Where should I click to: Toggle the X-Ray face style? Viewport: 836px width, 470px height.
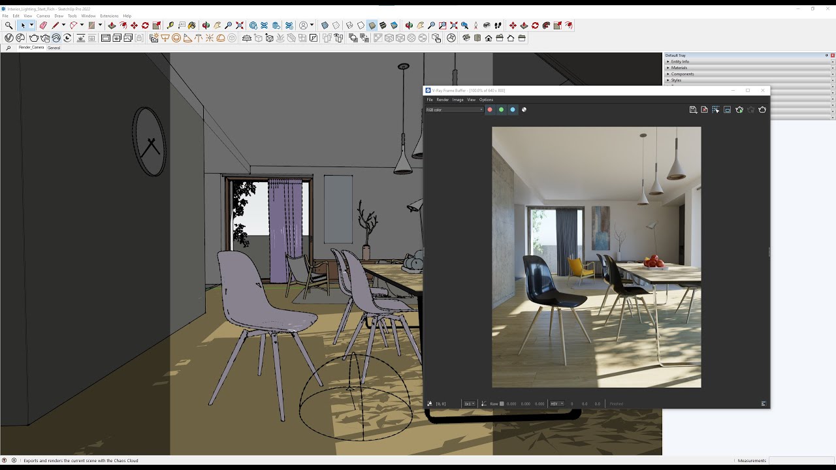[x=325, y=25]
